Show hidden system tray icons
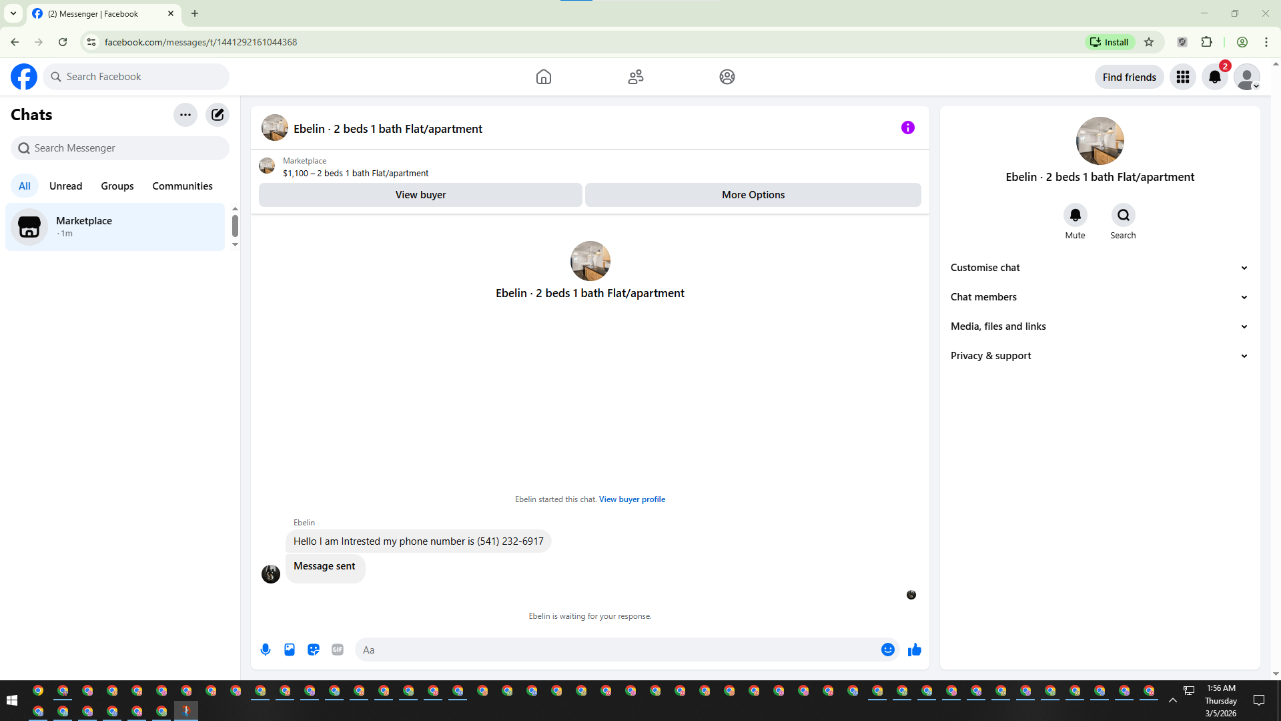1281x721 pixels. (x=1173, y=700)
